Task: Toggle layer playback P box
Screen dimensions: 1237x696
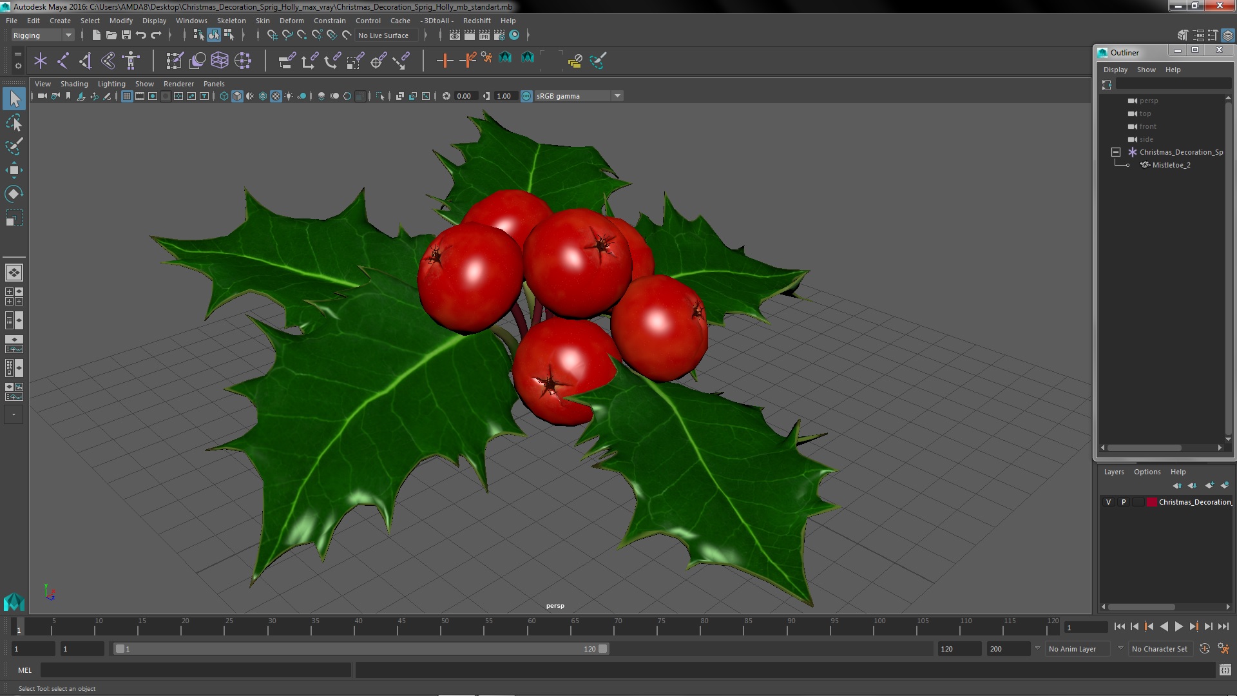Action: tap(1124, 502)
